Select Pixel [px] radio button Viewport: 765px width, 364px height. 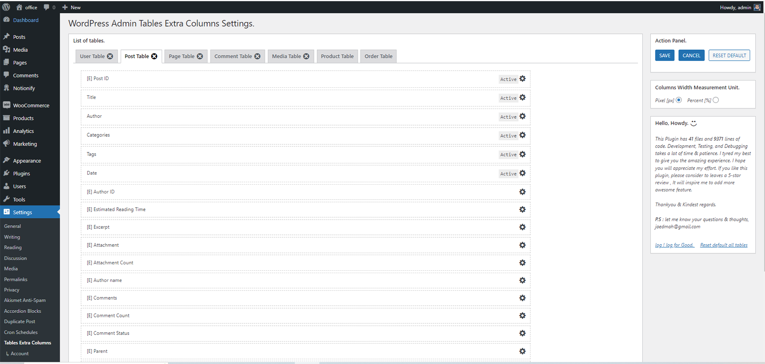coord(679,100)
